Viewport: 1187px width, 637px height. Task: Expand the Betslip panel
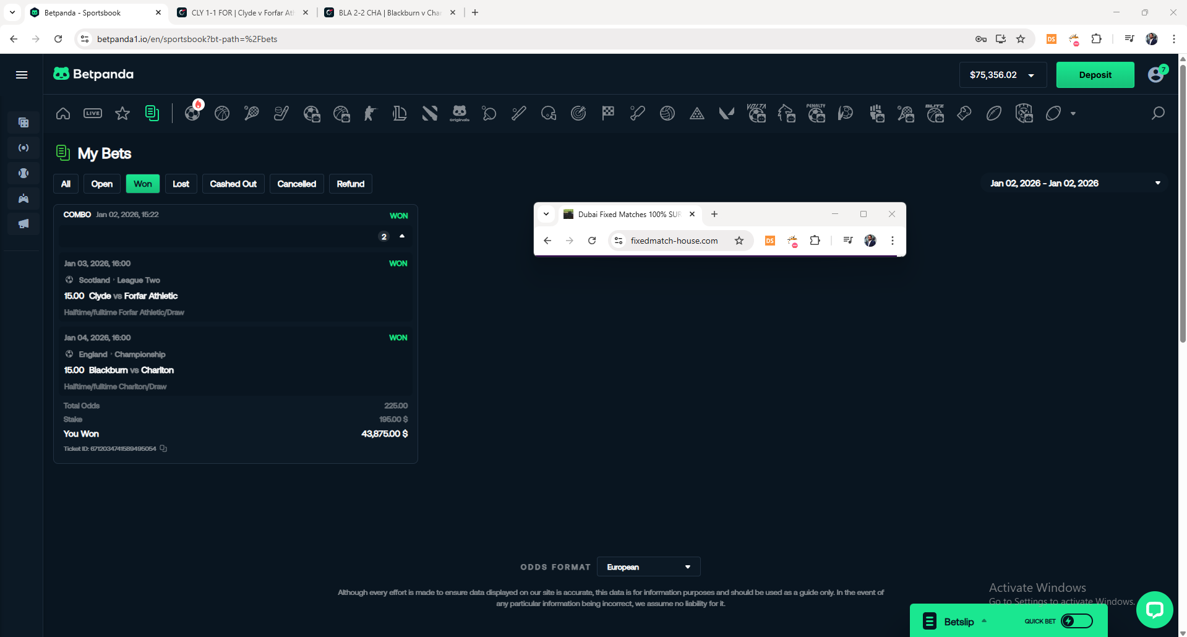959,622
